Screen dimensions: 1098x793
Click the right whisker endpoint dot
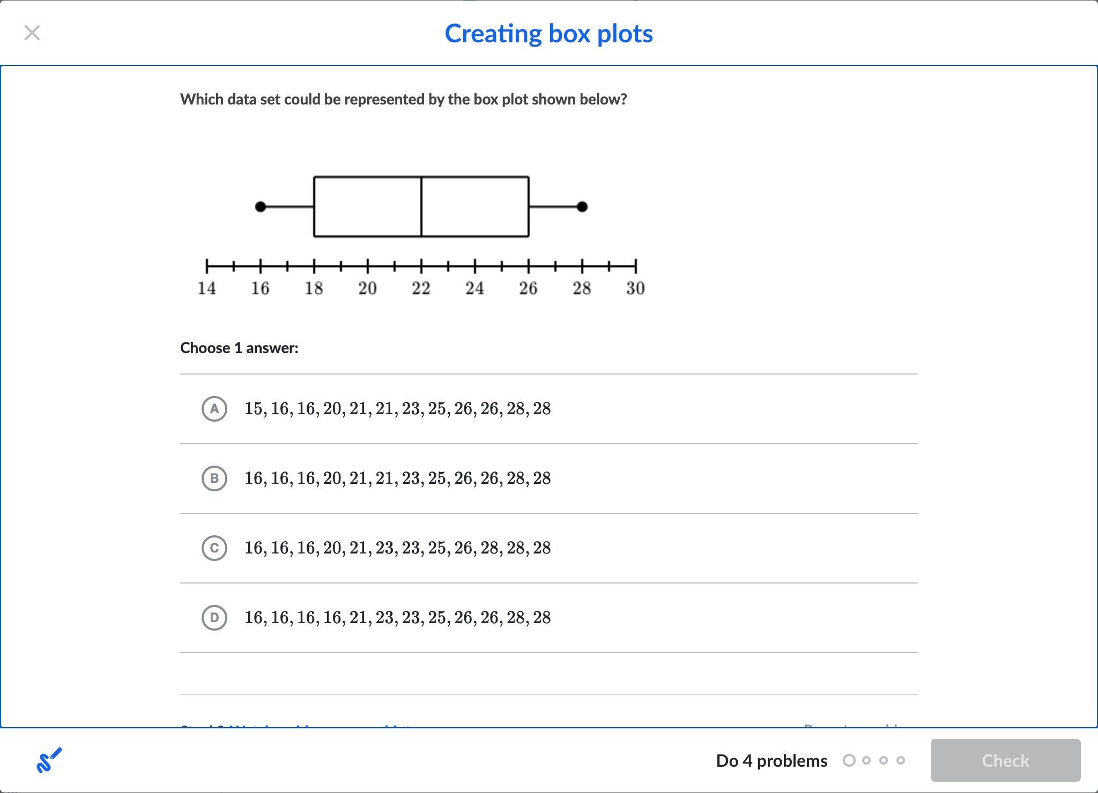pos(582,206)
